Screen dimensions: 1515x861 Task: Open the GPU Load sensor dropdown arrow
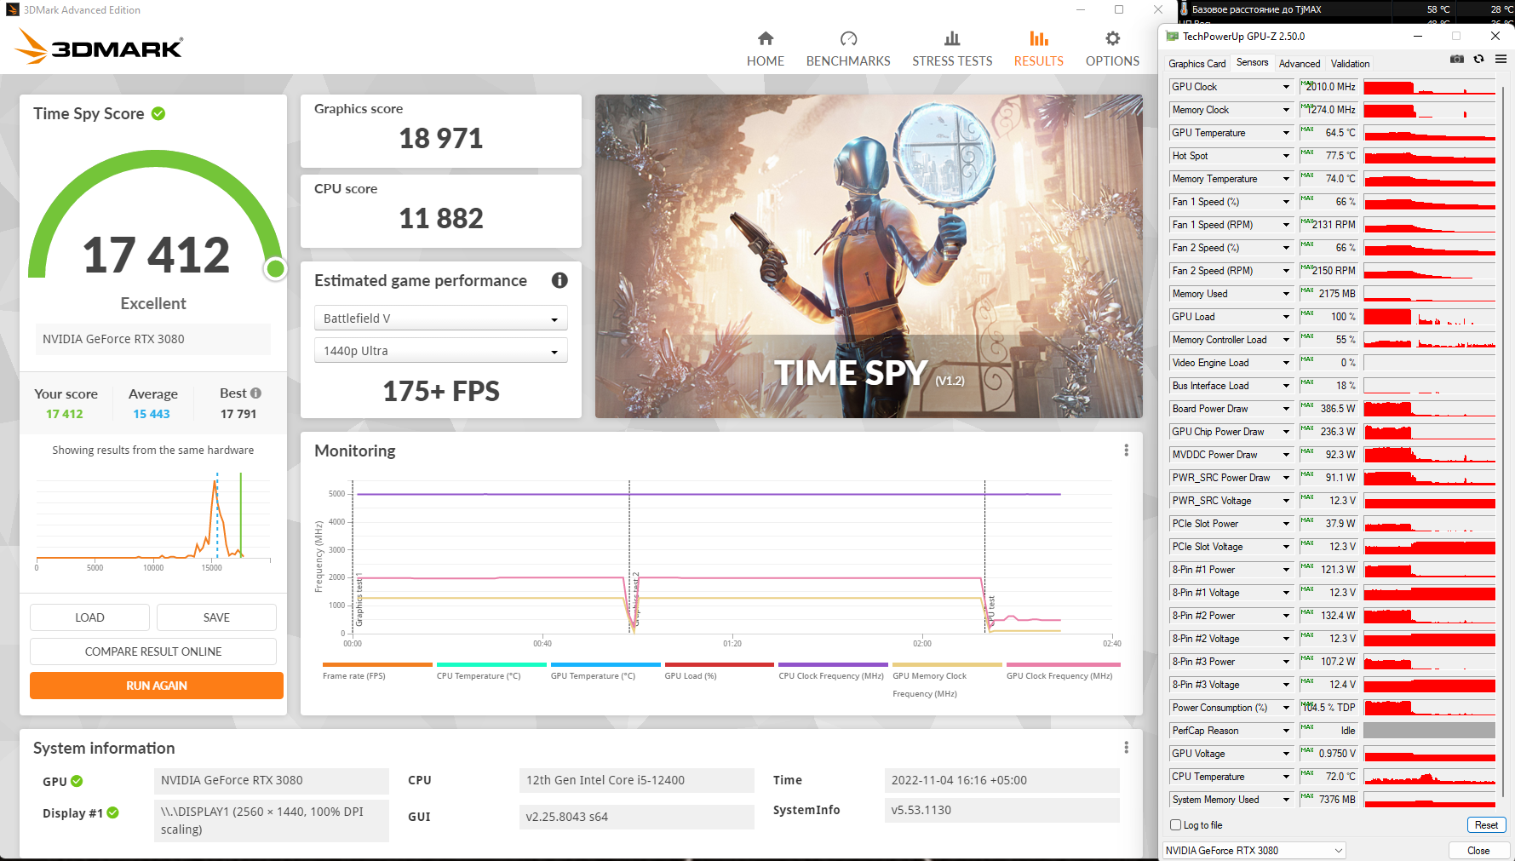tap(1286, 317)
